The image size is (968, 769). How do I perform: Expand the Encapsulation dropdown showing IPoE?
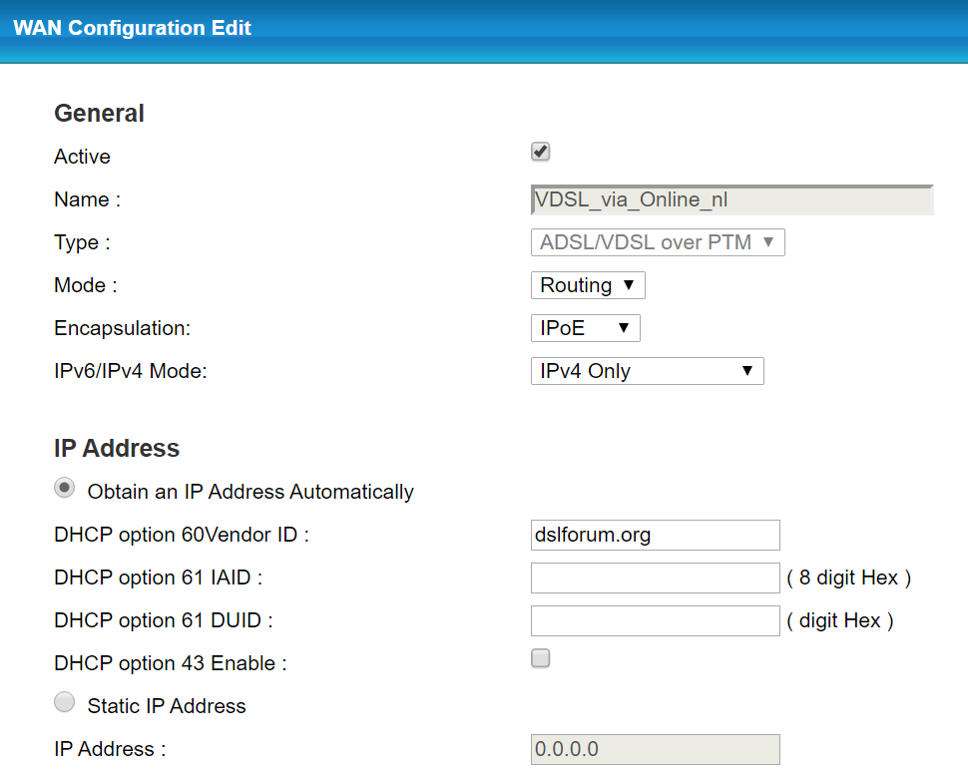click(585, 328)
